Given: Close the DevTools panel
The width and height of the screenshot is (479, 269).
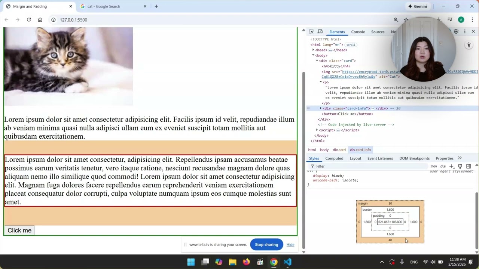Looking at the screenshot, I should [473, 32].
